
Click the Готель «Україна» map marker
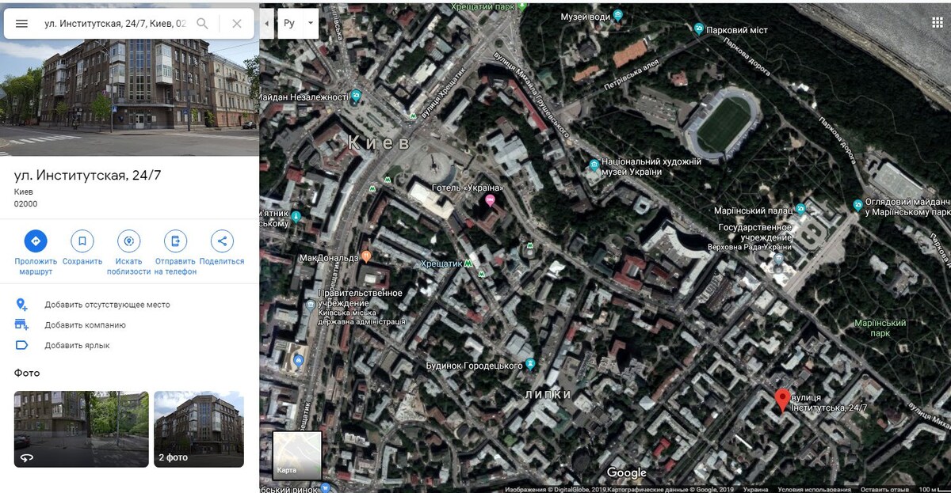click(490, 201)
